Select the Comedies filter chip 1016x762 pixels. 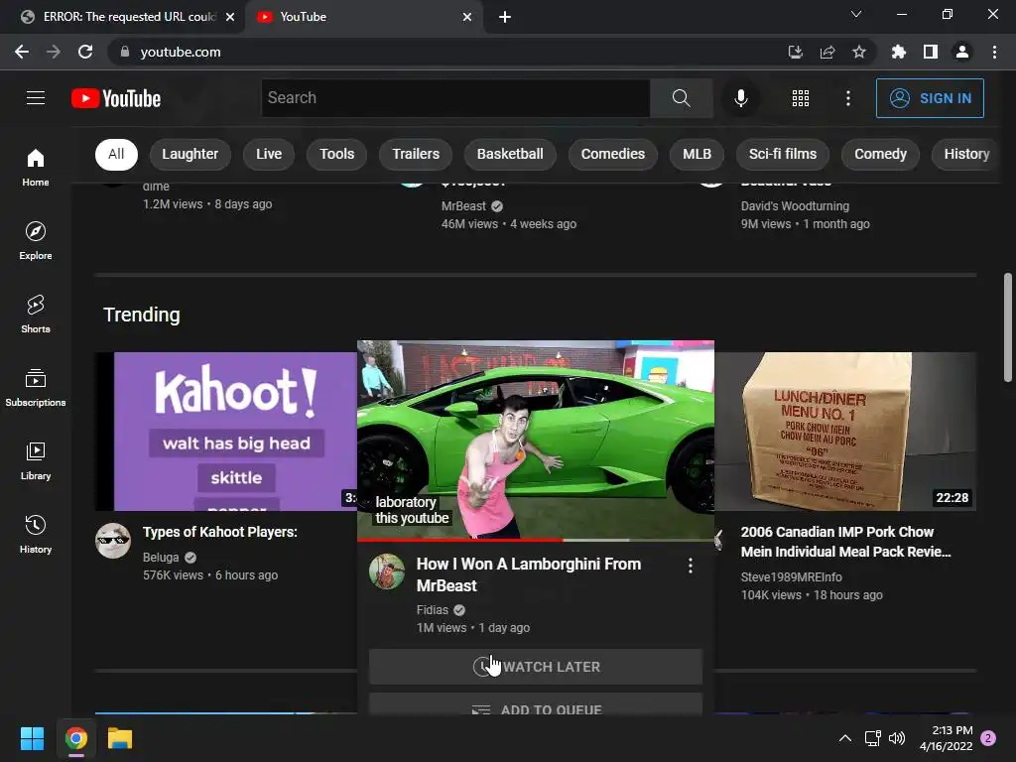[x=613, y=154]
